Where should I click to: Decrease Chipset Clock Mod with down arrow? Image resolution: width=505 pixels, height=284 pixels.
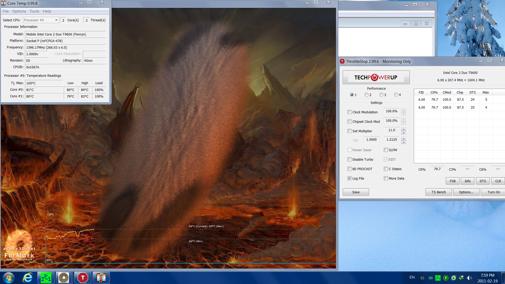403,123
